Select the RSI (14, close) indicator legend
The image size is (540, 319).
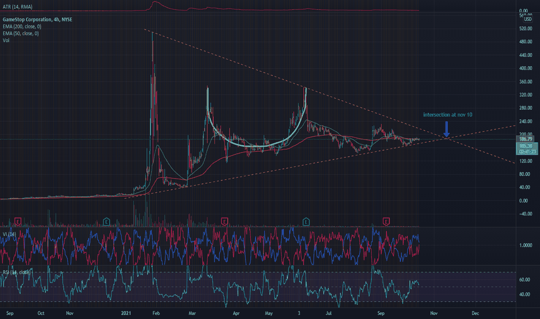pyautogui.click(x=16, y=273)
